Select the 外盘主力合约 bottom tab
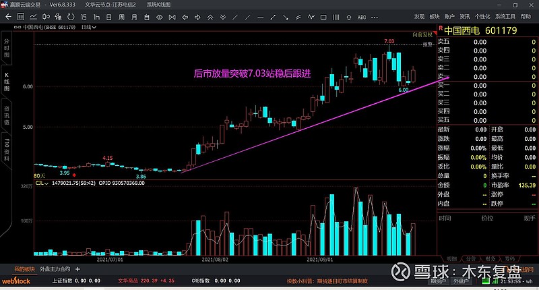The image size is (539, 290). click(55, 269)
